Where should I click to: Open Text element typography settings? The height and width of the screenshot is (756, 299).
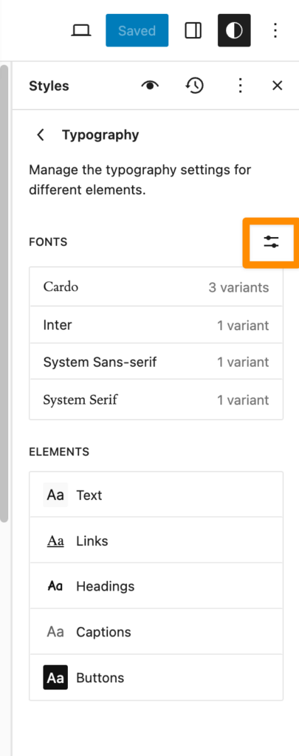point(157,495)
